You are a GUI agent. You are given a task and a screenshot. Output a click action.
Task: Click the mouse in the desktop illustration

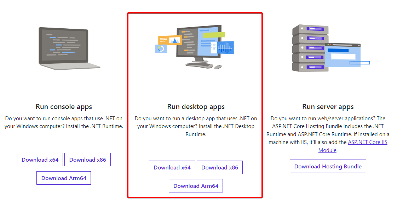click(218, 67)
